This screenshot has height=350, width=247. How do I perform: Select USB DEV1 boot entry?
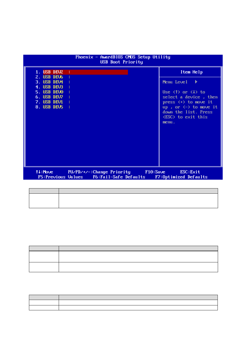pos(53,102)
